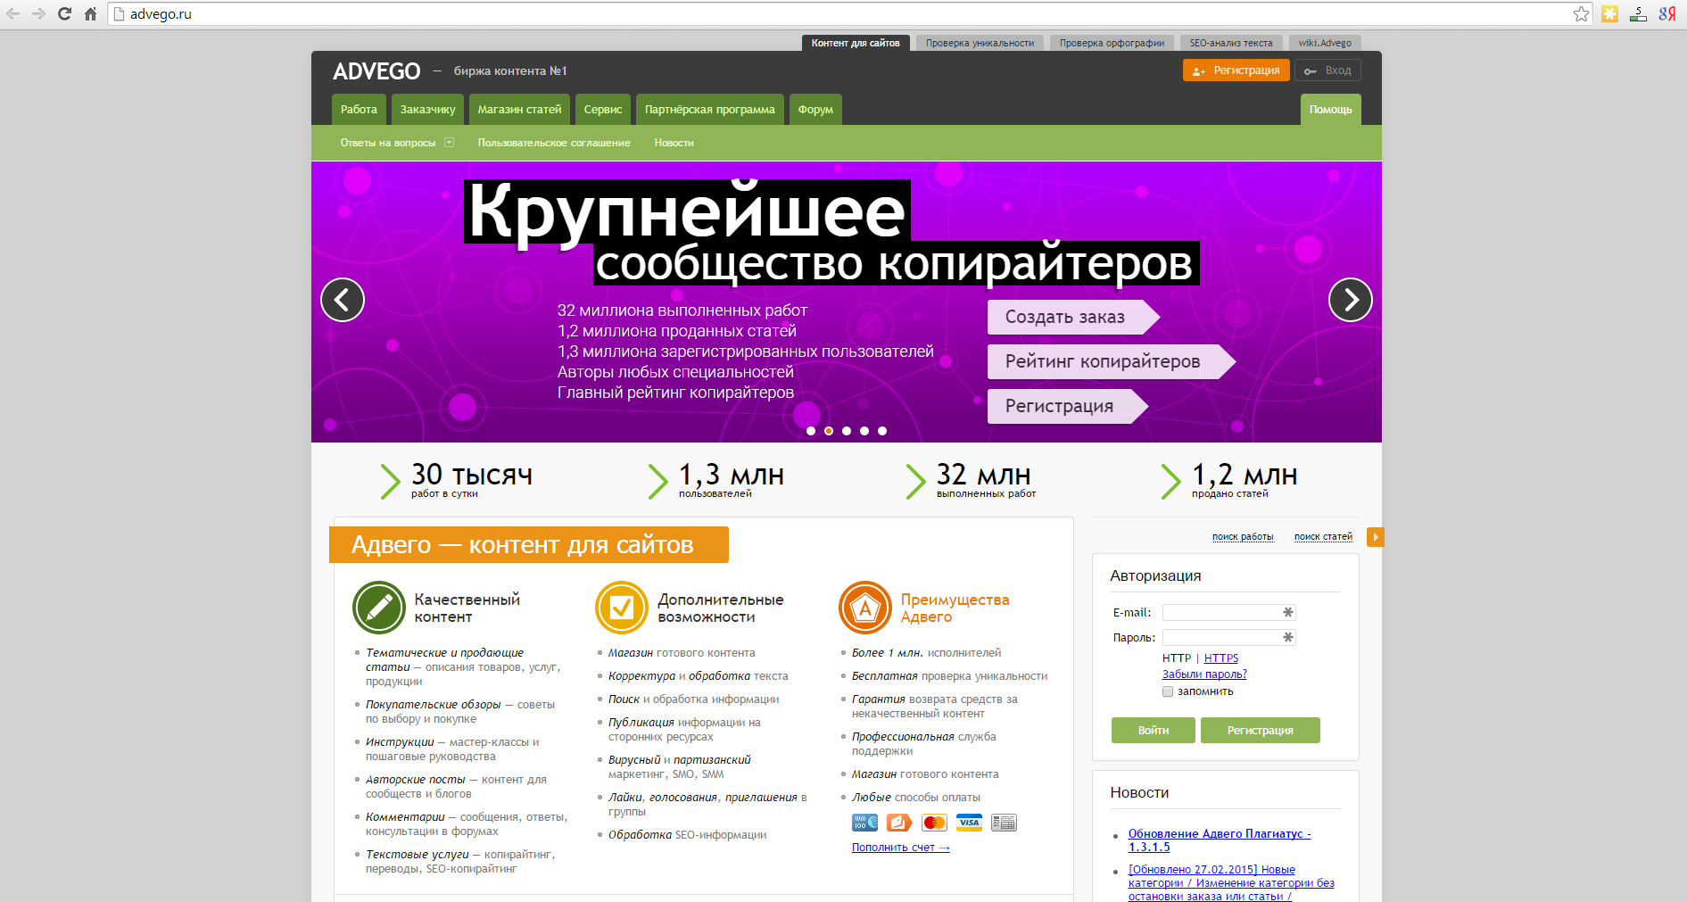1687x902 pixels.
Task: Click the Вход button in header
Action: (1327, 70)
